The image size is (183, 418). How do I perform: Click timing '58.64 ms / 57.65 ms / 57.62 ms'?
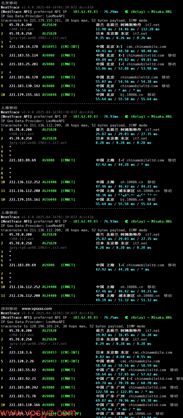pos(126,375)
